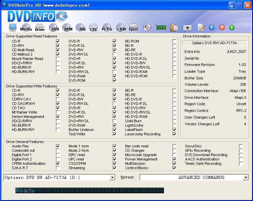Click the blue info icon

tap(212, 27)
